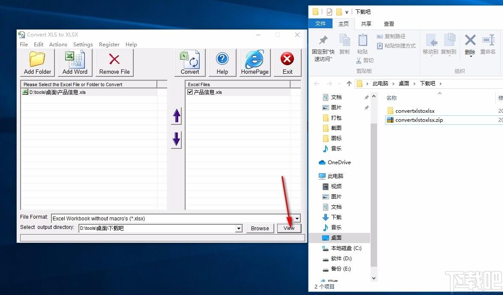Click the View button
The height and width of the screenshot is (295, 503).
point(289,228)
